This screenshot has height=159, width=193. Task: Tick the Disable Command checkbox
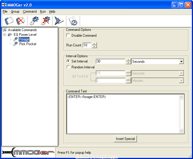coord(68,35)
